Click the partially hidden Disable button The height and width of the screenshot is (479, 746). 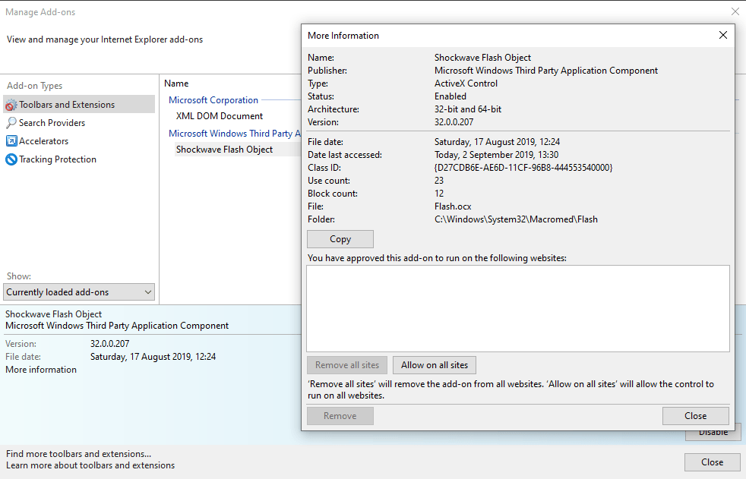coord(713,434)
